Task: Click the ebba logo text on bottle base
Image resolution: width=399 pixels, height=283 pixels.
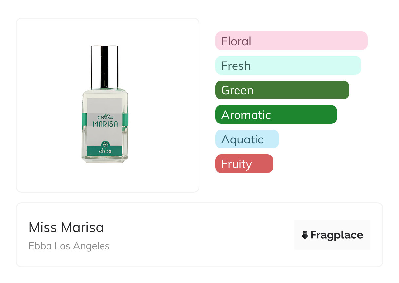Action: (x=105, y=152)
